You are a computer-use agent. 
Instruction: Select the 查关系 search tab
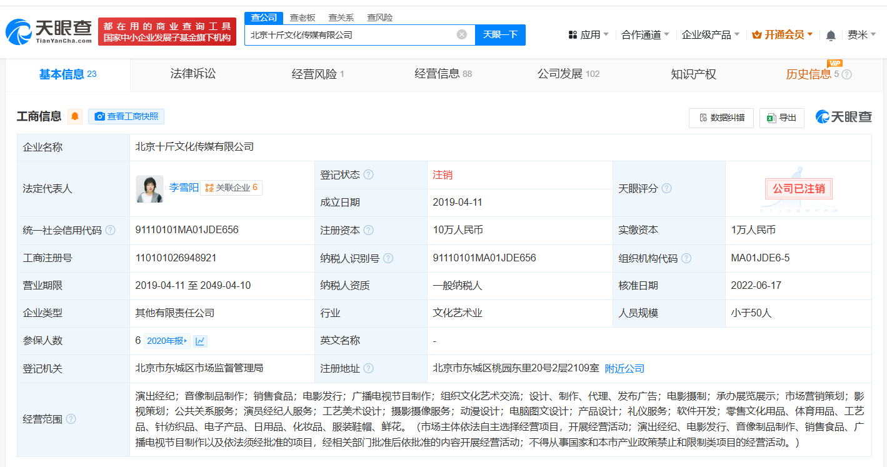(x=341, y=18)
